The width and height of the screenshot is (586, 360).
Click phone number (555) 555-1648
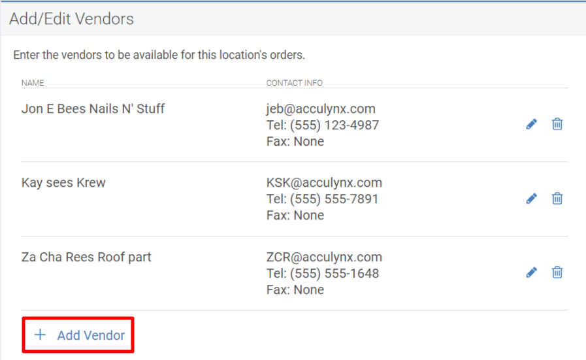(334, 274)
